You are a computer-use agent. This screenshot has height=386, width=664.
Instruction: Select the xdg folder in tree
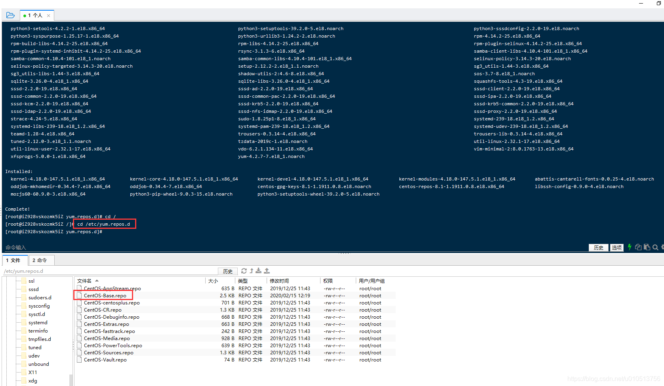pyautogui.click(x=33, y=380)
